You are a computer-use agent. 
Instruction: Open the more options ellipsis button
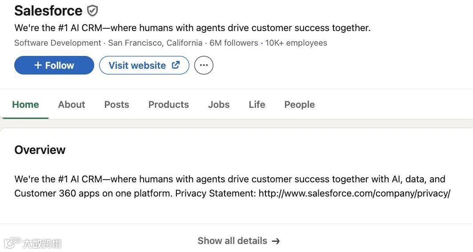click(x=204, y=65)
